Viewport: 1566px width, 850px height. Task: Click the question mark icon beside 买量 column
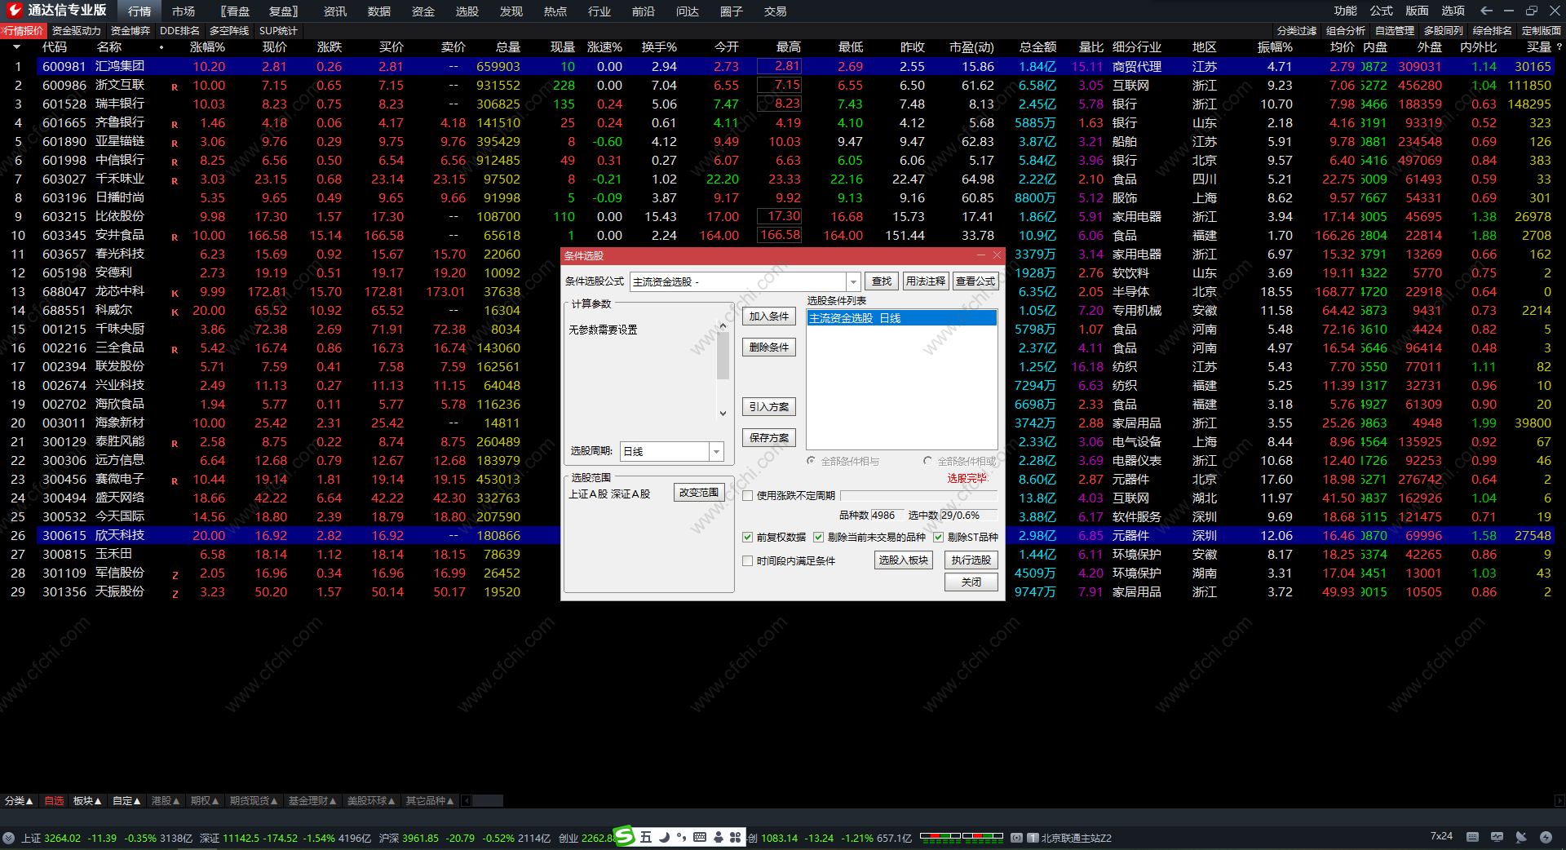click(1559, 47)
